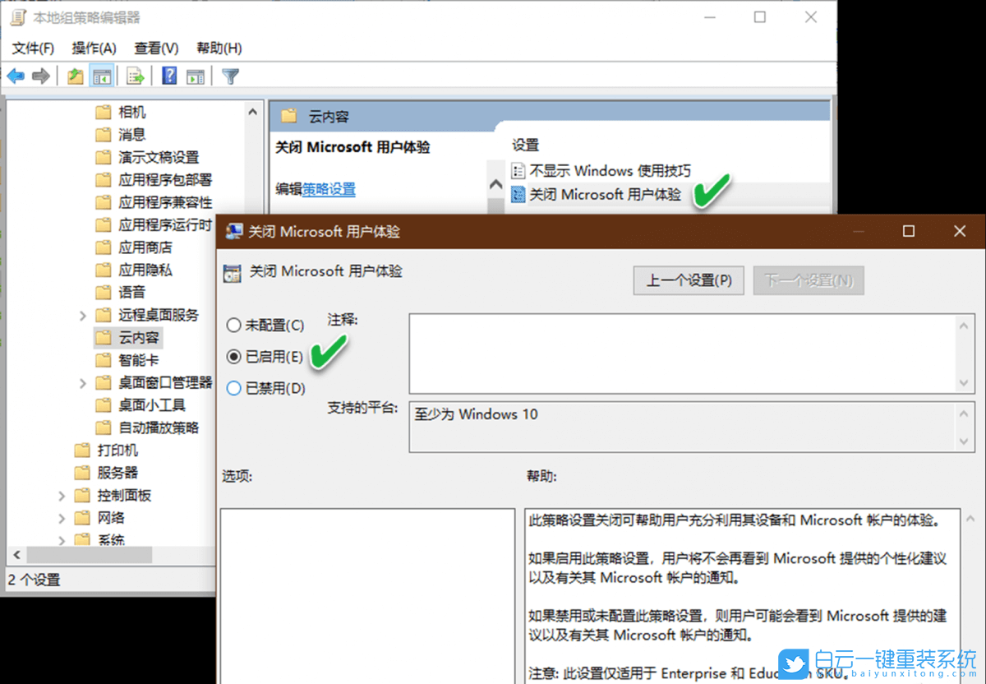Toggle the Show/Hide Console Tree icon
Screen dimensions: 986x684
(x=101, y=76)
